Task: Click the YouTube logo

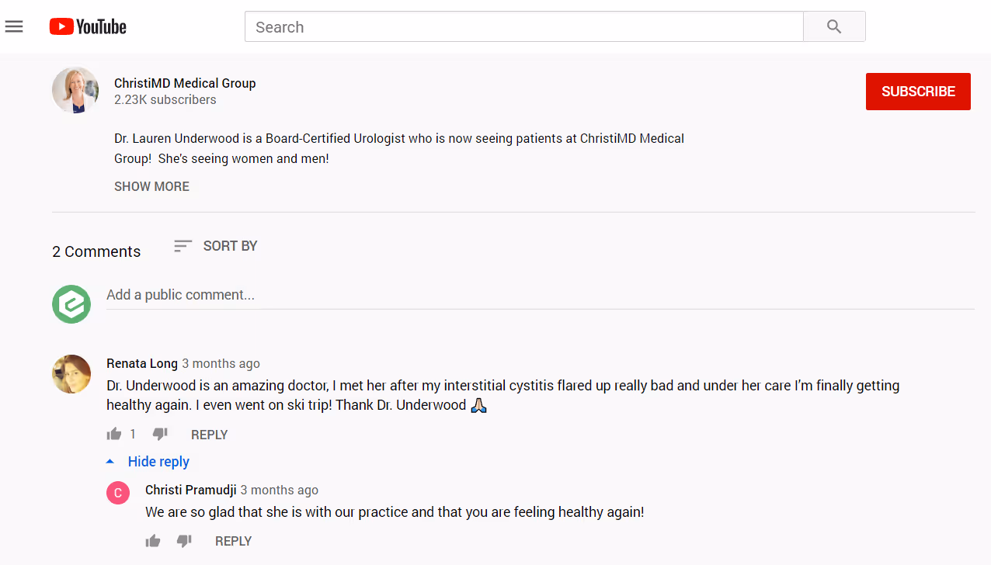Action: (x=87, y=26)
